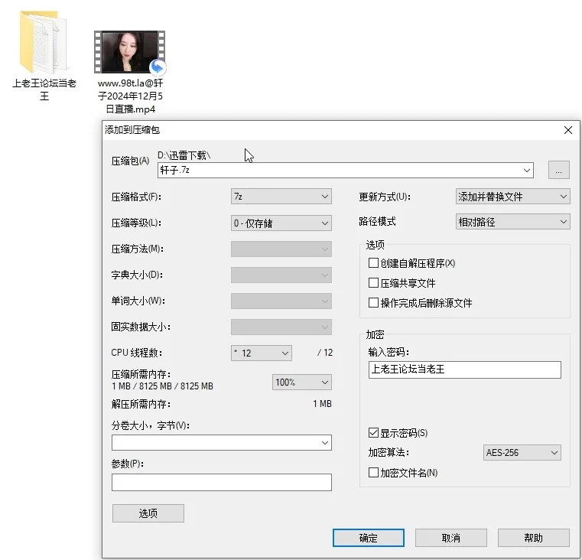Screen dimensions: 582x560
Task: Confirm with the 确定 button
Action: [x=368, y=538]
